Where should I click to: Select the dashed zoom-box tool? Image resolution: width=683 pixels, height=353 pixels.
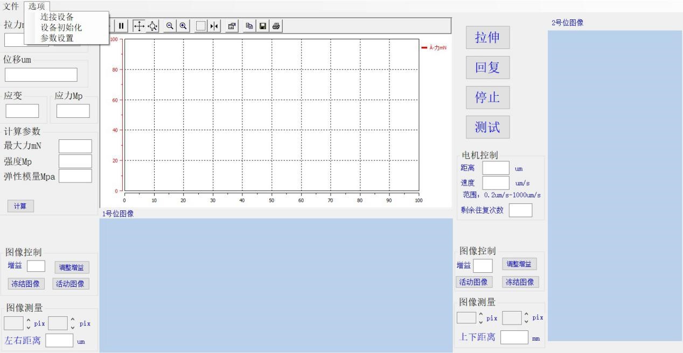(200, 25)
